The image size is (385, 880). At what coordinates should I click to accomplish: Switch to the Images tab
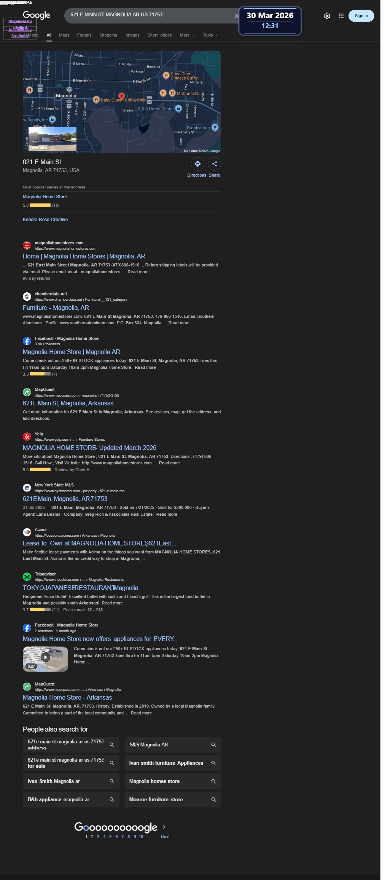pos(132,35)
